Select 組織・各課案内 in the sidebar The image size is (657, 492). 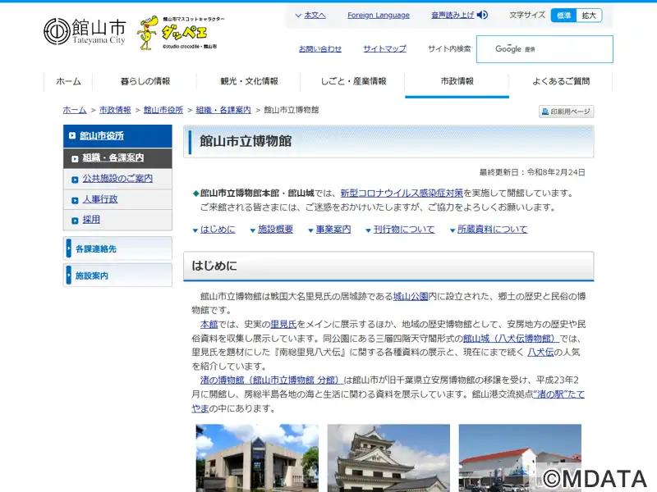(113, 157)
